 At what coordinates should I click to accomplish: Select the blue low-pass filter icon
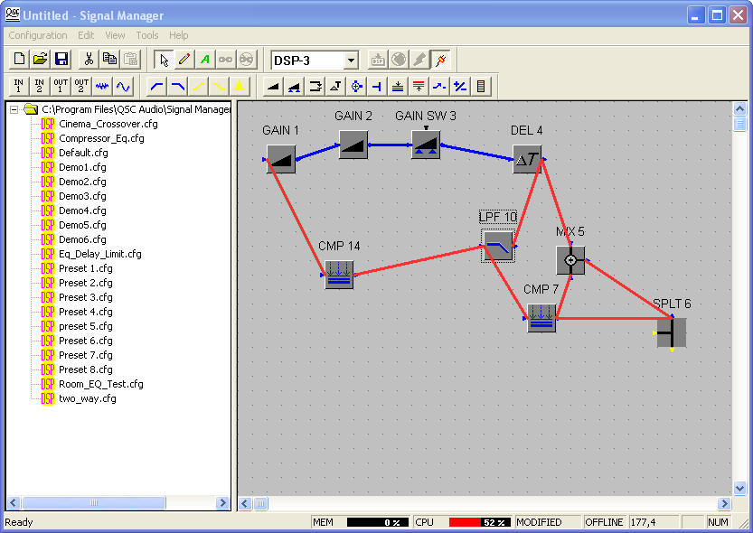[178, 87]
